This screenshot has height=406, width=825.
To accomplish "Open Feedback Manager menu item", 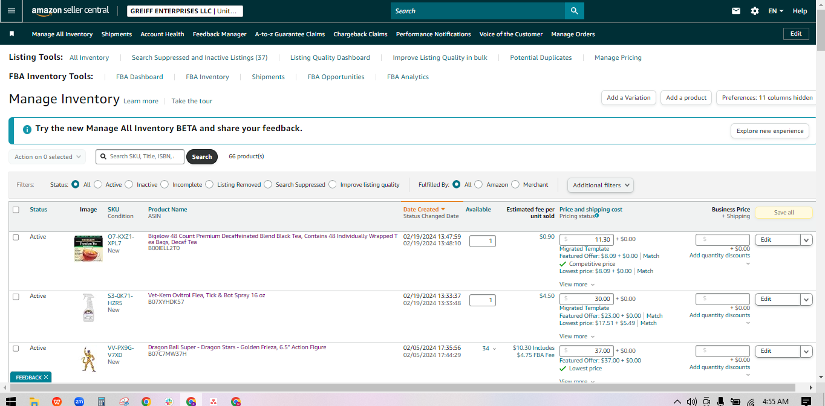I will [220, 34].
